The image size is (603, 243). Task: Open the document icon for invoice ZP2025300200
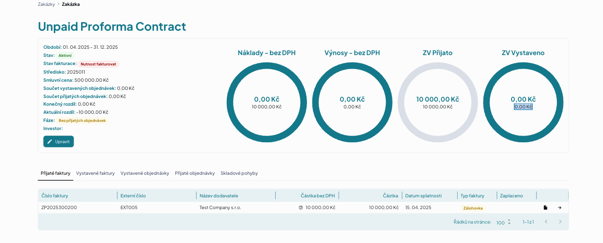pos(546,208)
